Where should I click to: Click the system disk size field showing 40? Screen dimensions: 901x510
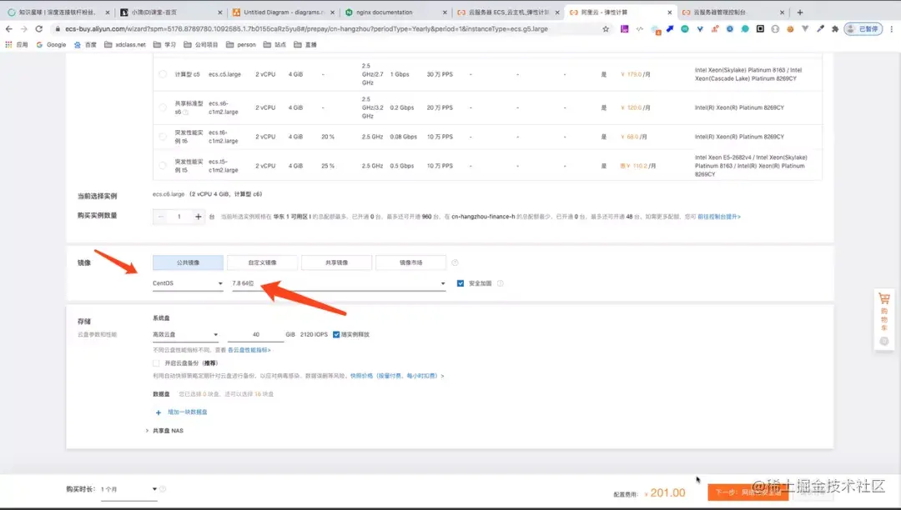click(256, 334)
